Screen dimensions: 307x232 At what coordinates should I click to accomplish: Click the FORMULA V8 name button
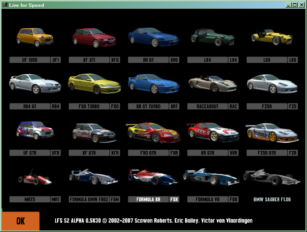207,199
